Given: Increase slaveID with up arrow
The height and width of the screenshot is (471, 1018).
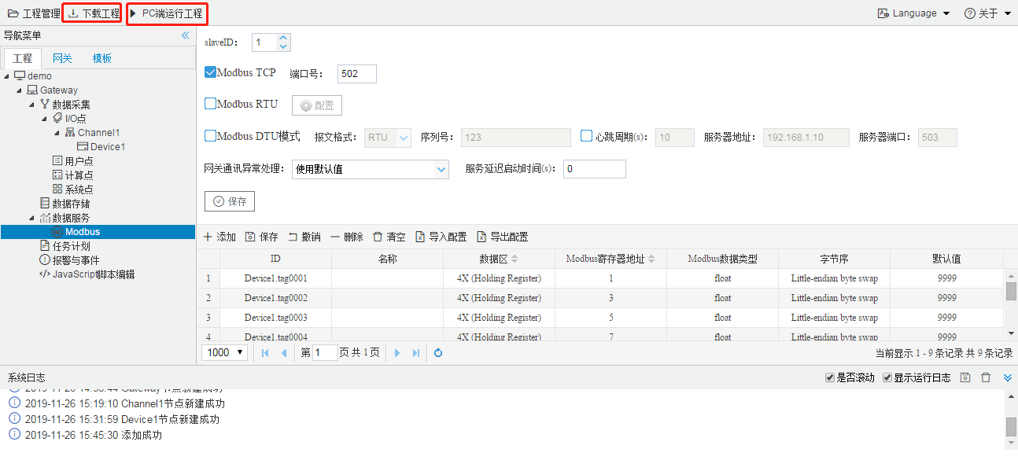Looking at the screenshot, I should pyautogui.click(x=284, y=38).
